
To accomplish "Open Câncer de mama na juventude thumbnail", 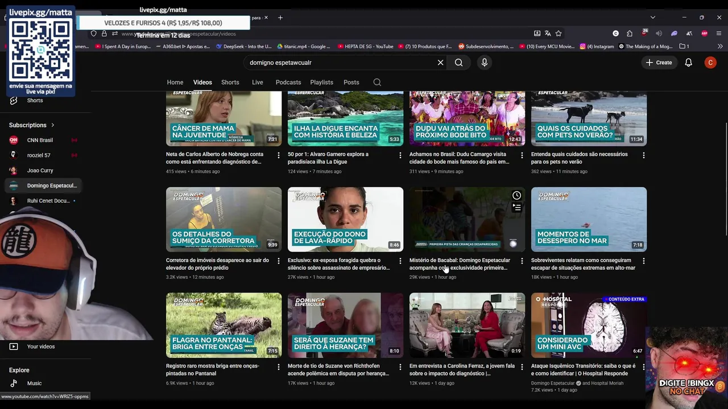I will click(224, 118).
